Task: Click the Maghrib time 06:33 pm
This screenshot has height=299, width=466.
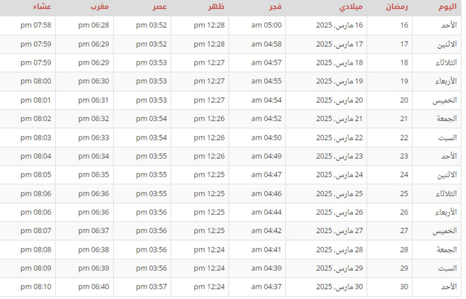Action: (x=94, y=138)
